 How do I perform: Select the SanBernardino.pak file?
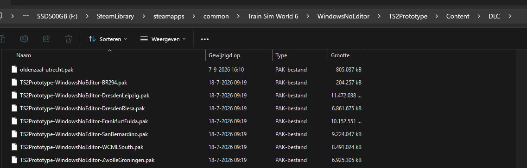point(84,134)
